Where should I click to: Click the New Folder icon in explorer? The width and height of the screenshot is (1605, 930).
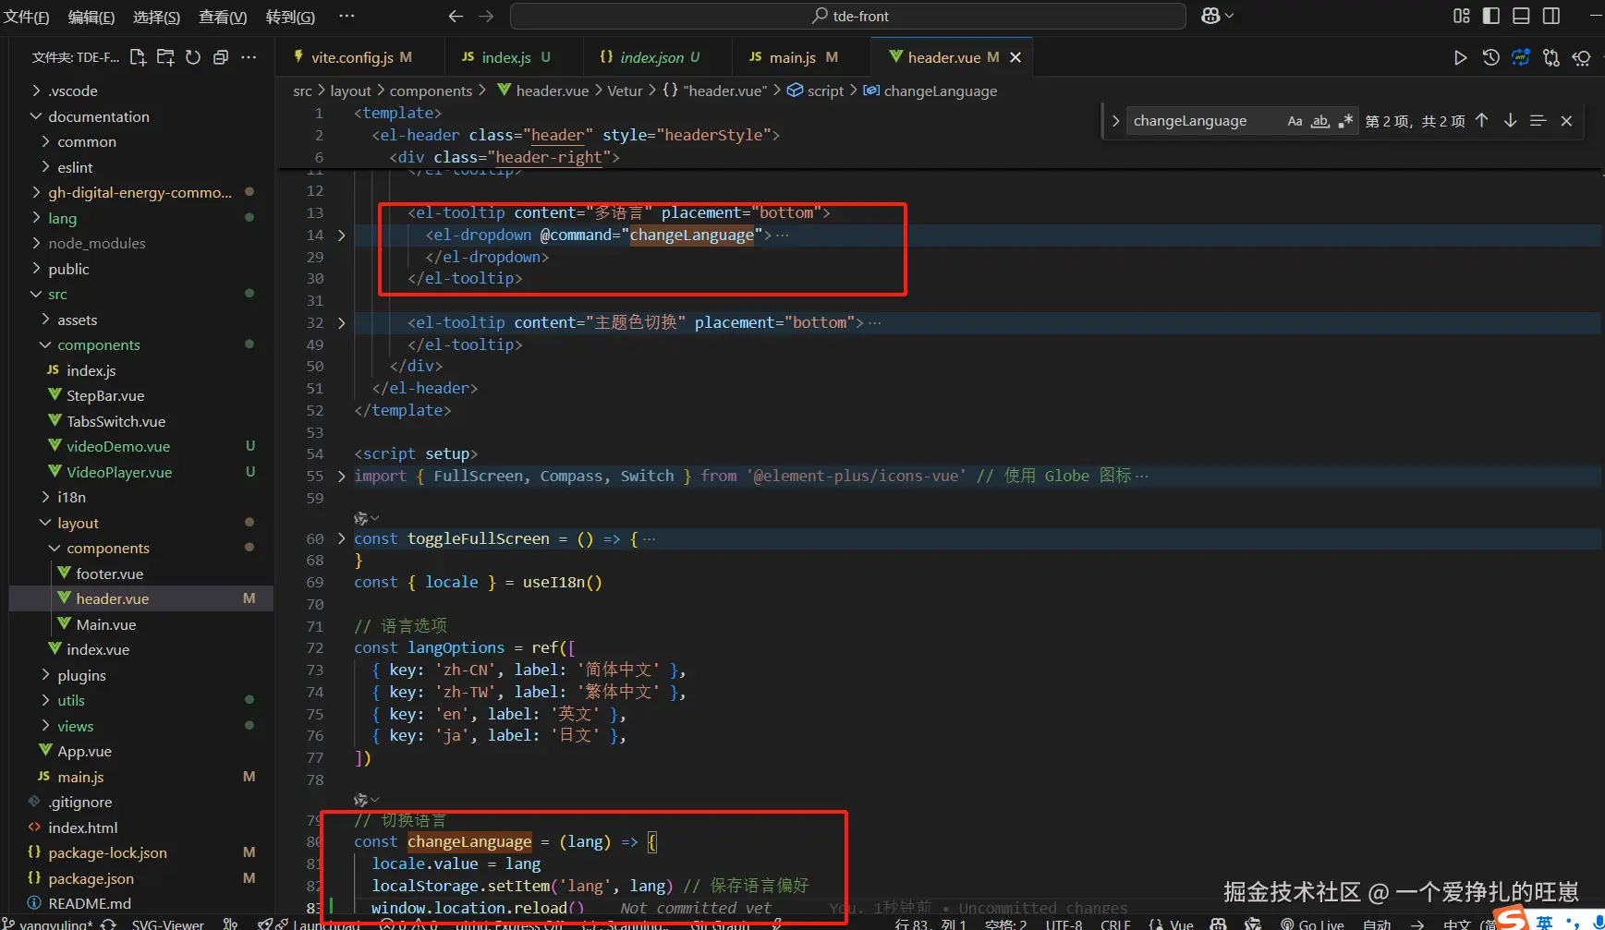pyautogui.click(x=165, y=57)
